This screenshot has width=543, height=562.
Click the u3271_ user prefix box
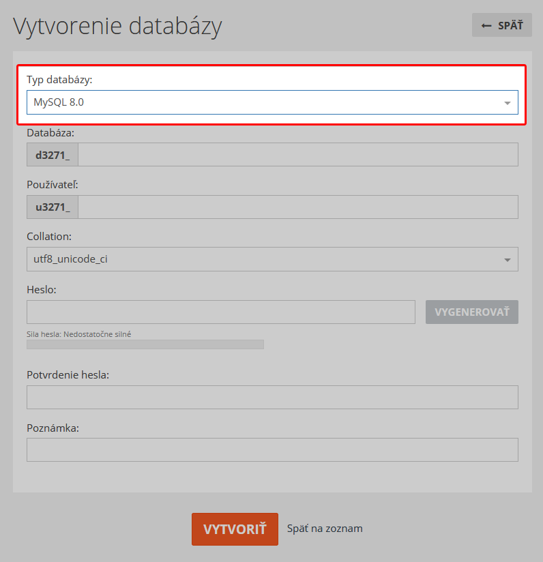point(53,207)
